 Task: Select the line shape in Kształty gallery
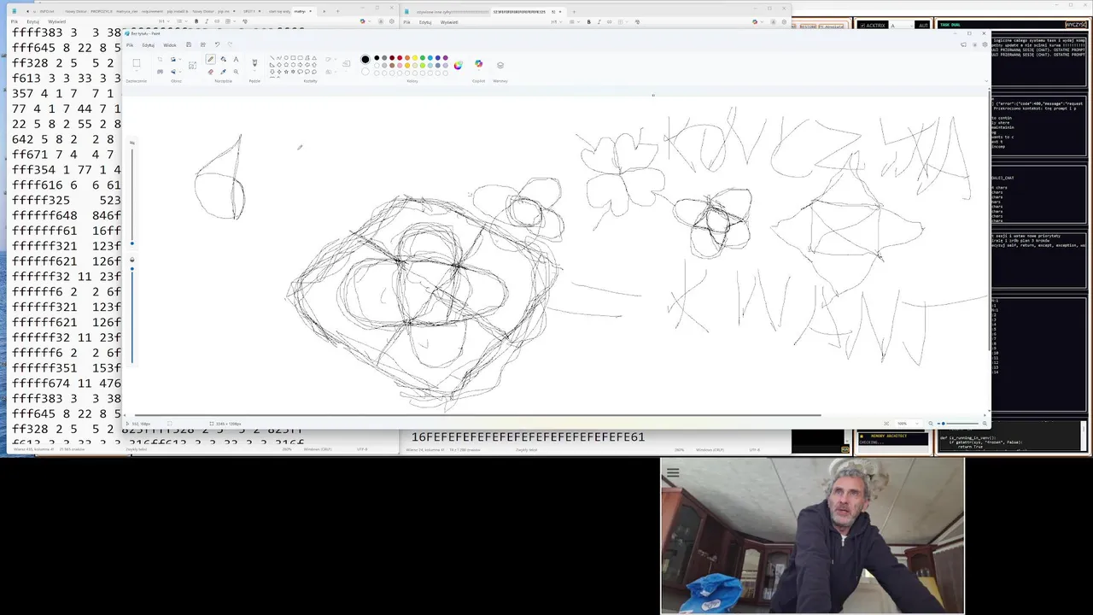click(x=272, y=57)
